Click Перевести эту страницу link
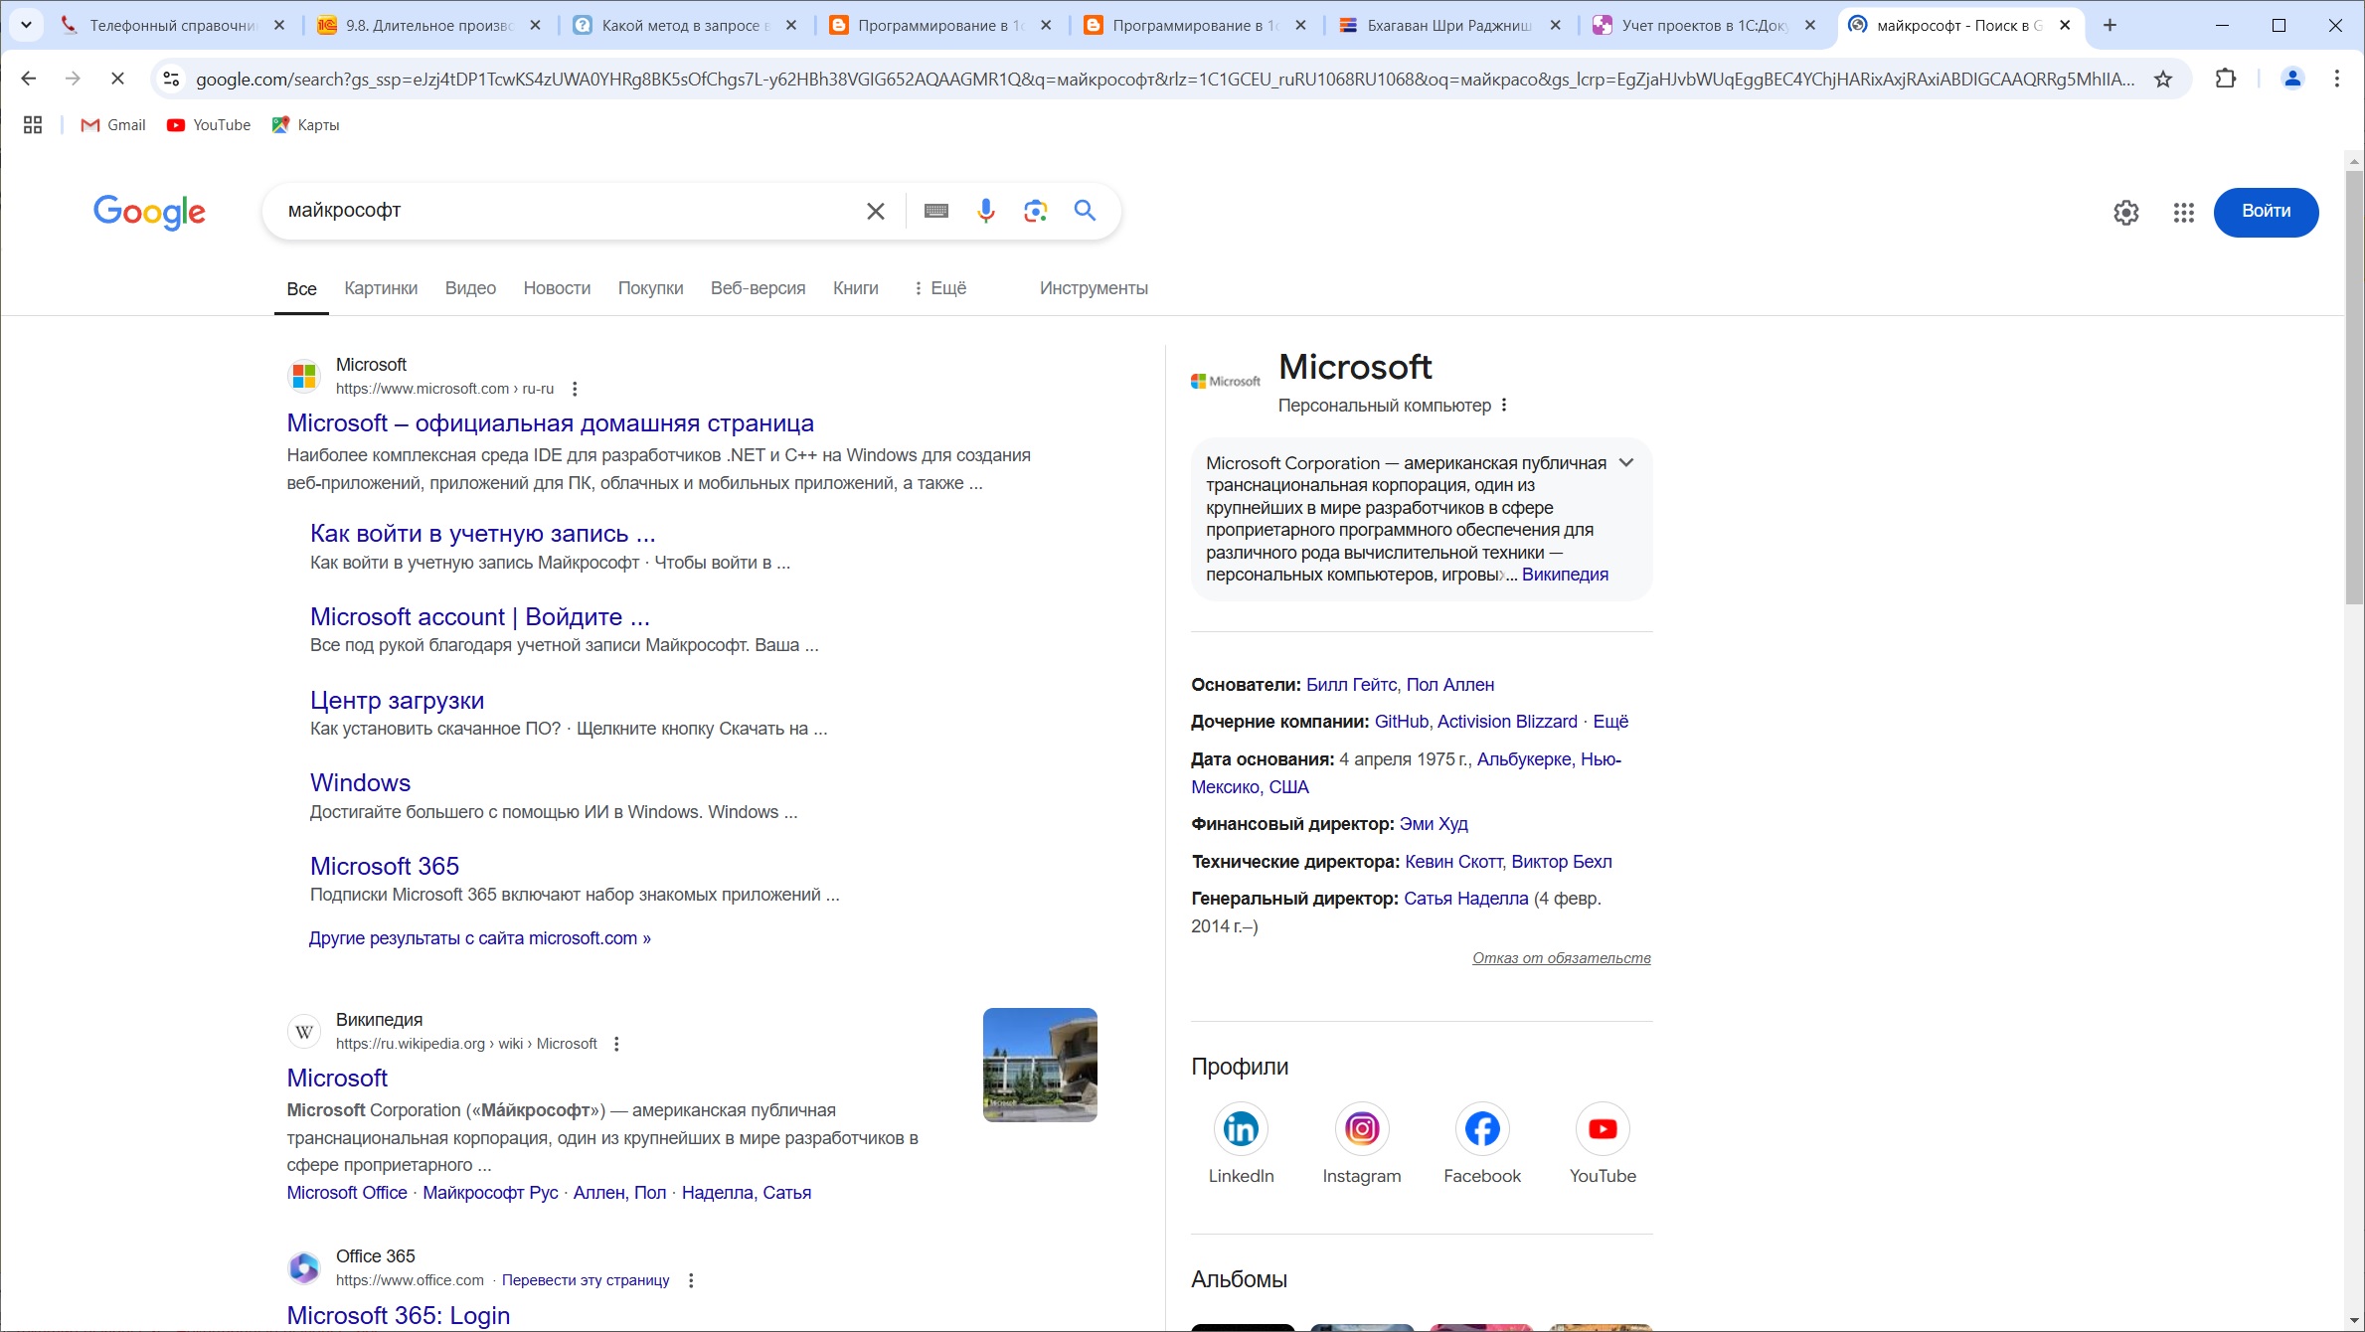Screen dimensions: 2365x1332 pos(586,1280)
